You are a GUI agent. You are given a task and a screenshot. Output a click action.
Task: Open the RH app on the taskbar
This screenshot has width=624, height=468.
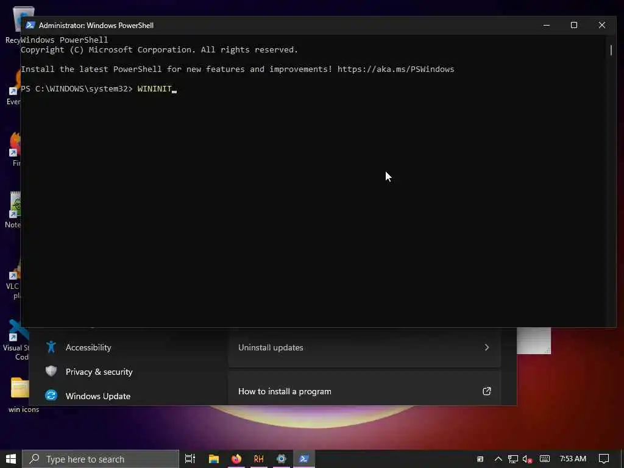[x=258, y=459]
